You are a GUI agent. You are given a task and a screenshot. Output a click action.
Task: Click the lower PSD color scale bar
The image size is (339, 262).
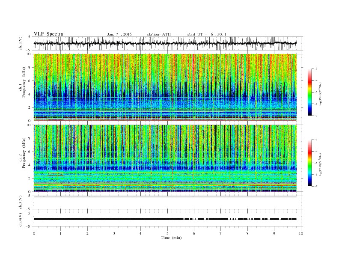coord(310,163)
